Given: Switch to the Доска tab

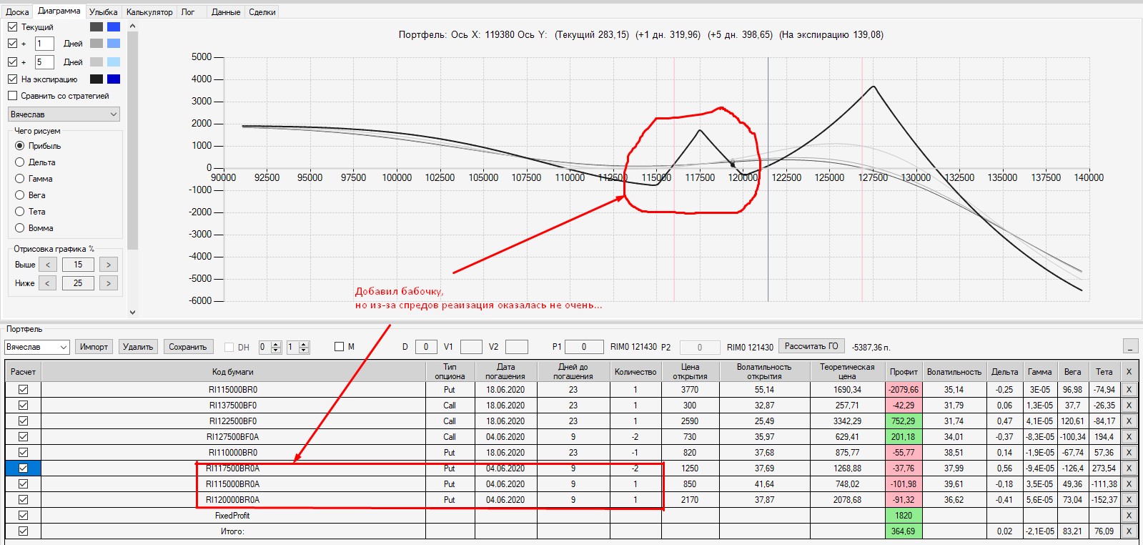Looking at the screenshot, I should pos(17,12).
